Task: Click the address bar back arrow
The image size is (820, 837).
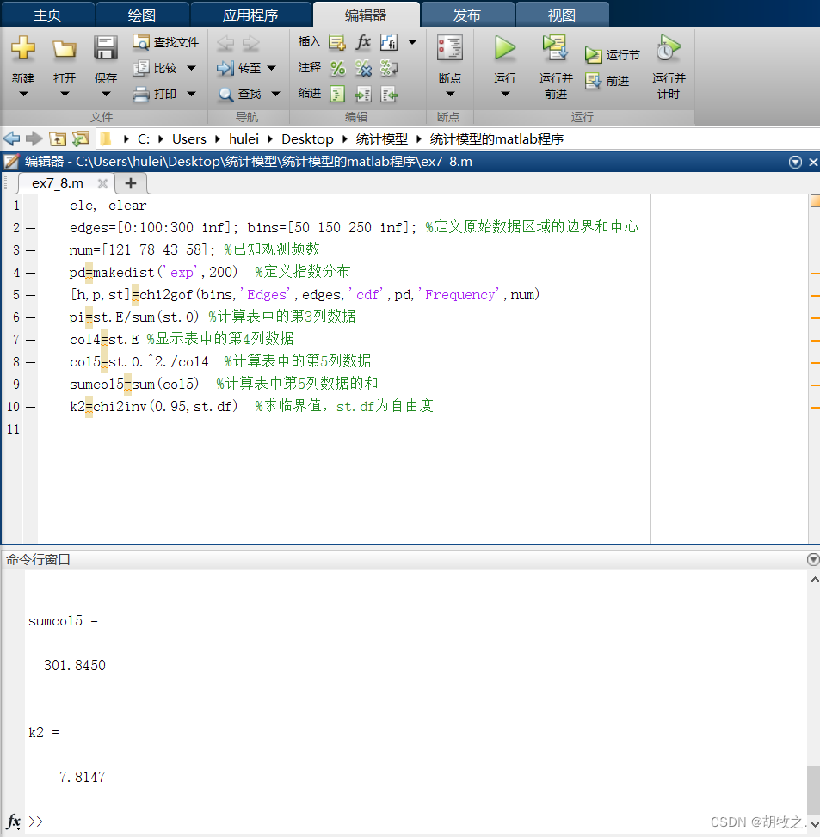Action: pyautogui.click(x=11, y=139)
